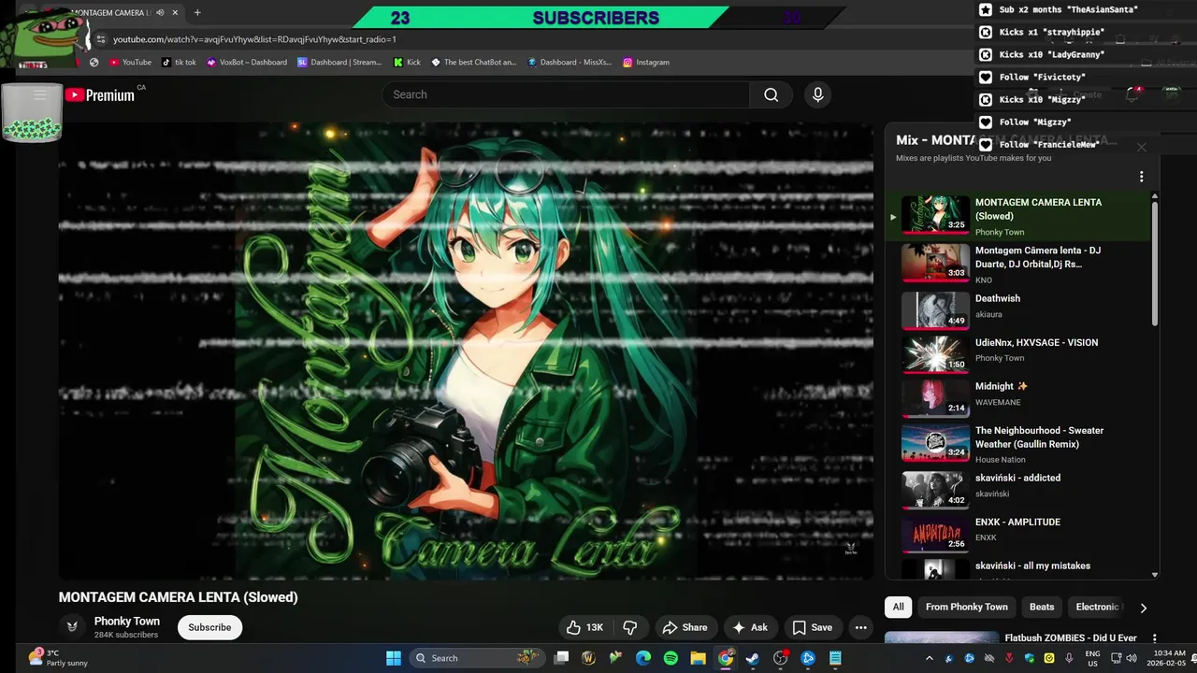Save the video to a playlist

pyautogui.click(x=812, y=627)
